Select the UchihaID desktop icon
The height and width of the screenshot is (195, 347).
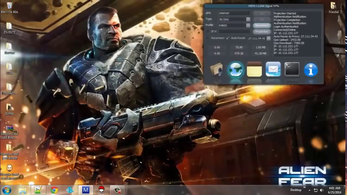tap(9, 89)
